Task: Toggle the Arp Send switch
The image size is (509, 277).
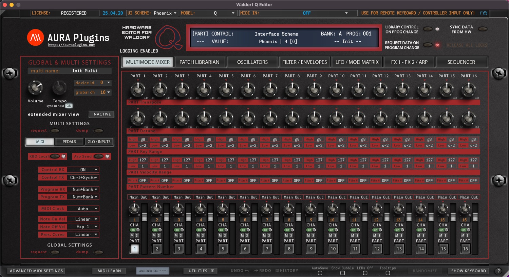Action: click(99, 156)
